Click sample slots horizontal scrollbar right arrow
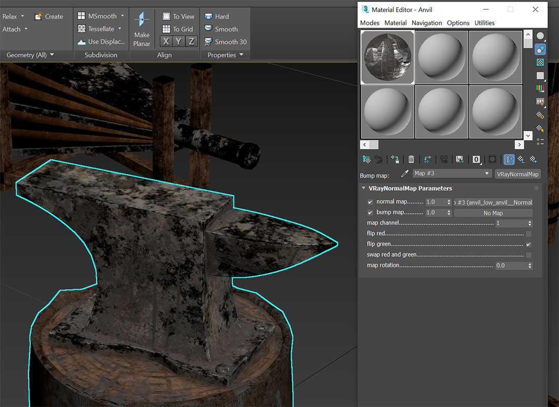The height and width of the screenshot is (407, 559). [519, 144]
